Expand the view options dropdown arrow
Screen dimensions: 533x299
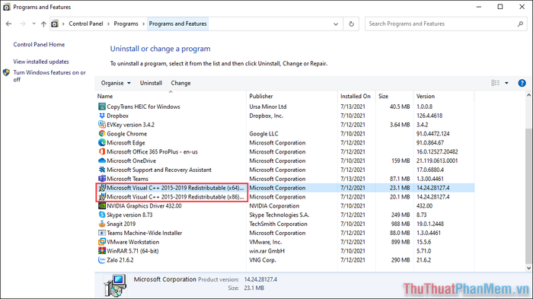[x=506, y=83]
